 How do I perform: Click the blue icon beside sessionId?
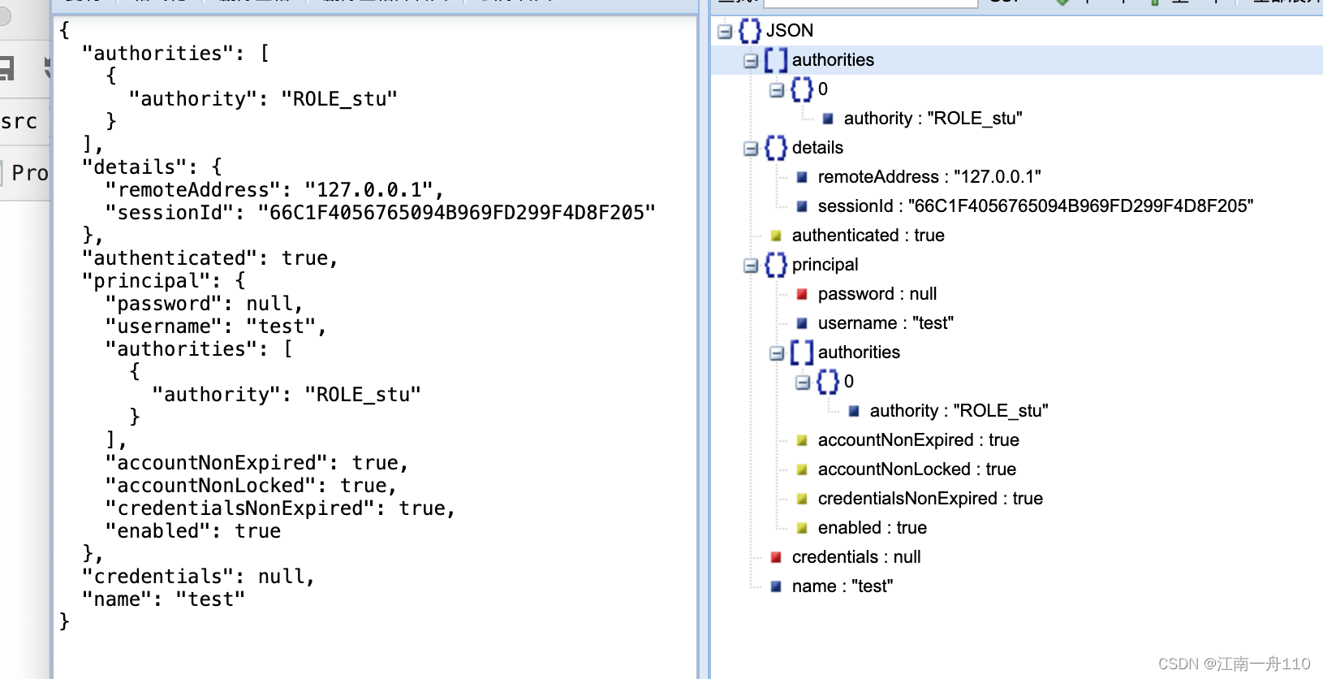pyautogui.click(x=802, y=206)
